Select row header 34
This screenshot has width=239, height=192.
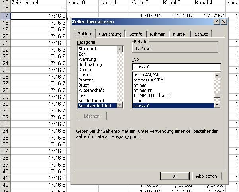point(5,131)
